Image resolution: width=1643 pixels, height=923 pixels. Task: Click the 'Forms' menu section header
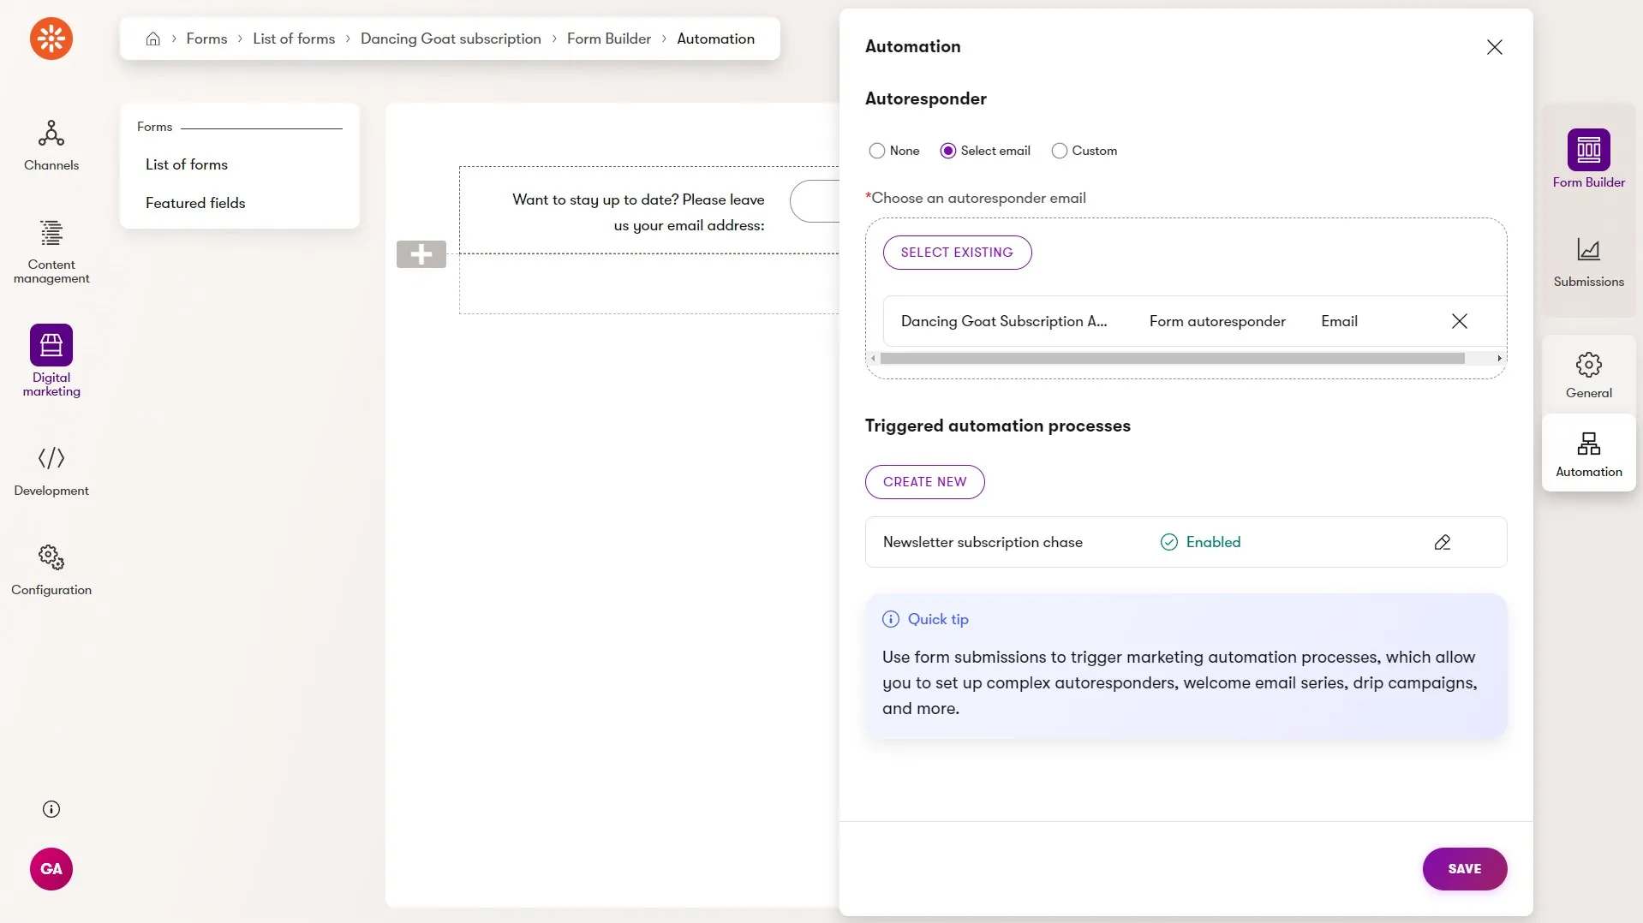[154, 127]
